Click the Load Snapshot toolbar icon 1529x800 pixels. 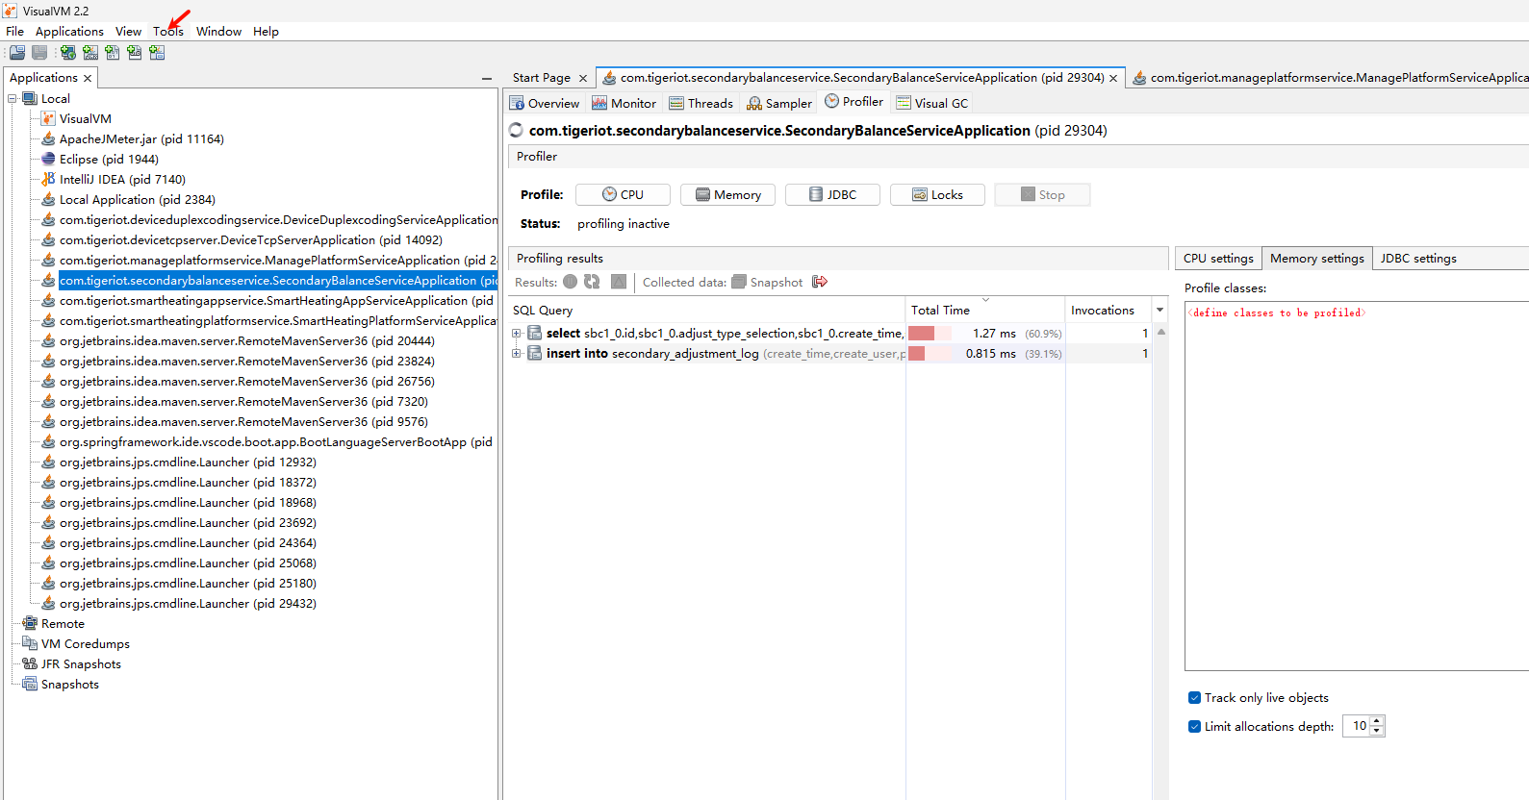click(x=17, y=53)
